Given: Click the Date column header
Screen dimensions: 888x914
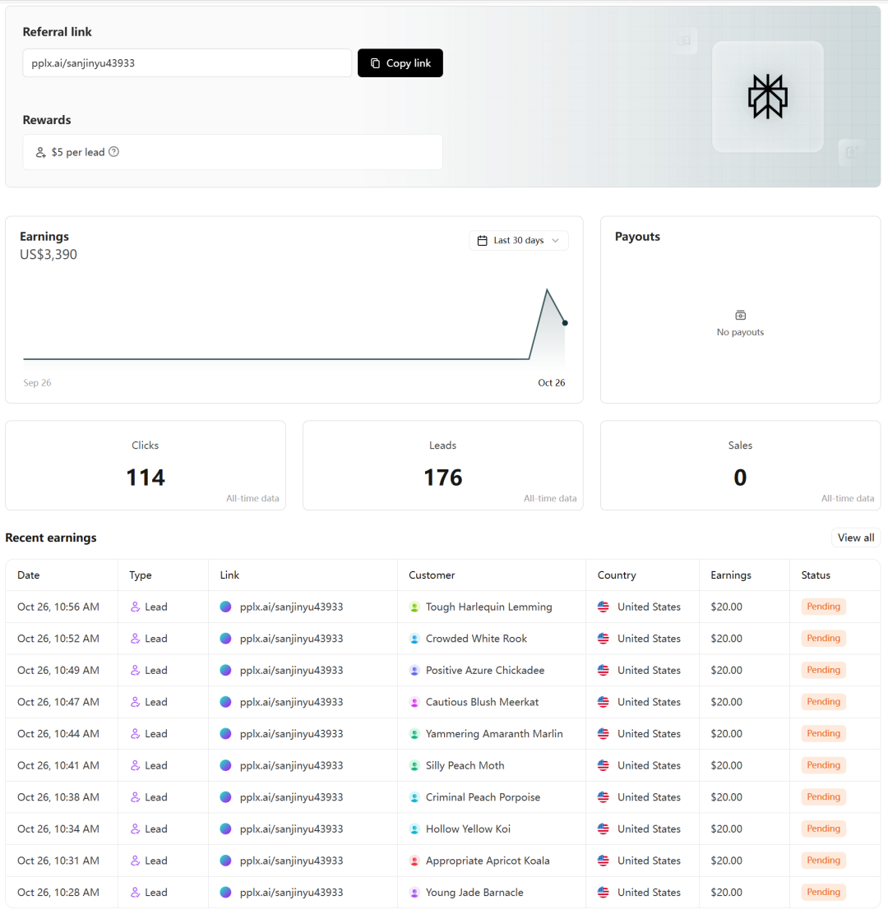Looking at the screenshot, I should 29,575.
